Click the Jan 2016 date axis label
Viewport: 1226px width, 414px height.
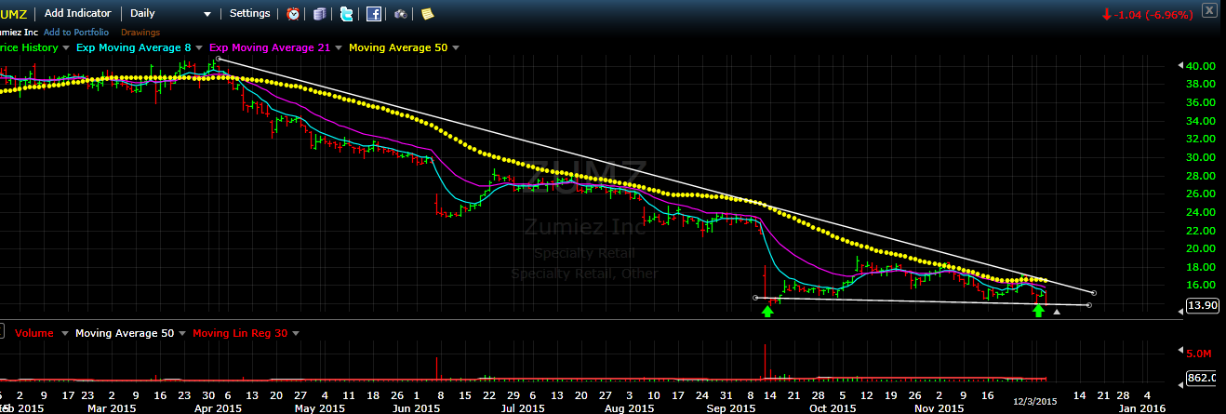click(x=1141, y=407)
